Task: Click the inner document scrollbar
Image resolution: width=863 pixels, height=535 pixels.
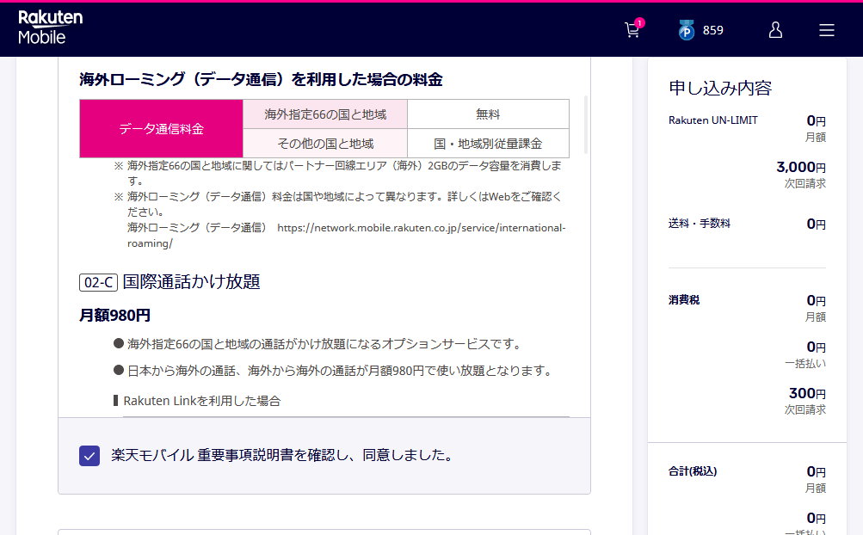Action: pyautogui.click(x=586, y=126)
